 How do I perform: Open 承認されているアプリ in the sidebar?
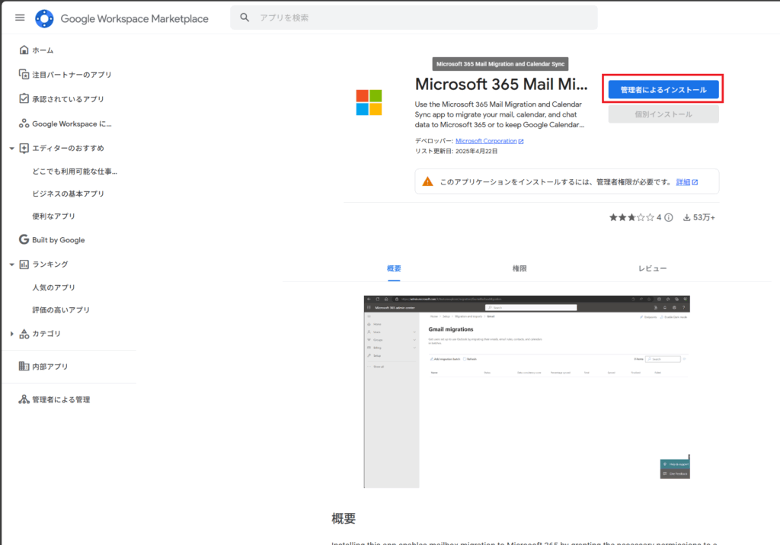[x=68, y=99]
